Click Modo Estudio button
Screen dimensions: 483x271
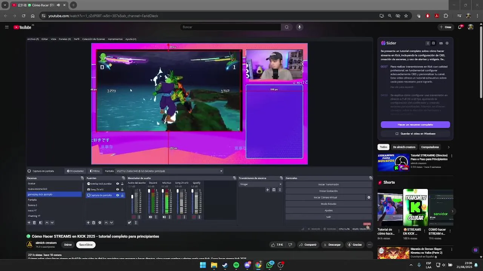[329, 204]
